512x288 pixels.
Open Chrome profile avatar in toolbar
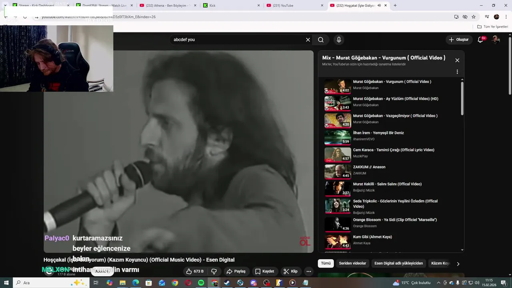click(496, 17)
